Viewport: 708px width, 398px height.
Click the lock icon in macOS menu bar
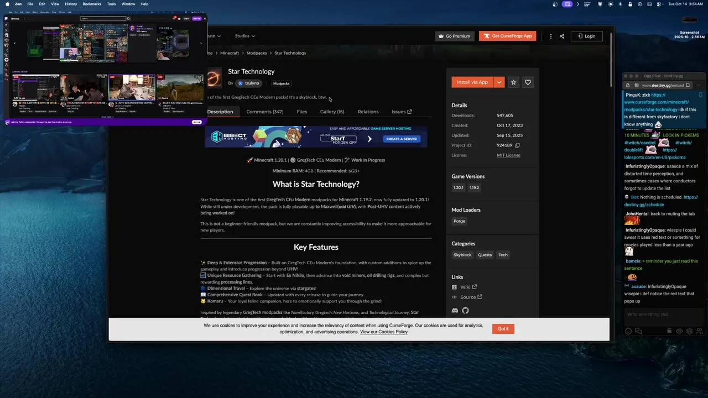(630, 4)
